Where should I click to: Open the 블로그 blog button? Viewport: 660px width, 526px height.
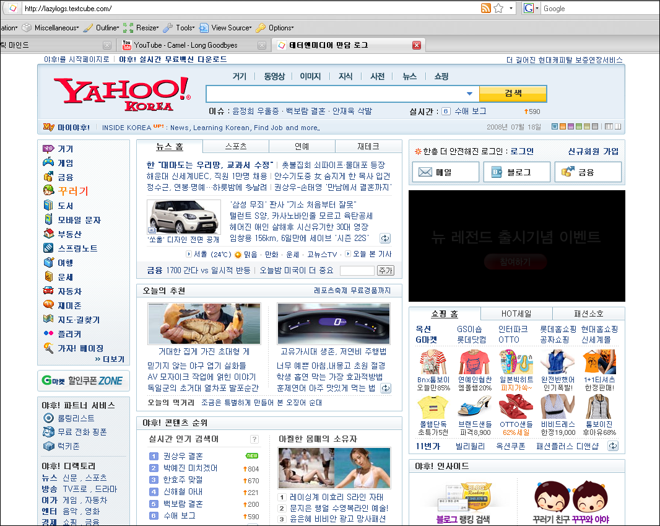tap(516, 172)
